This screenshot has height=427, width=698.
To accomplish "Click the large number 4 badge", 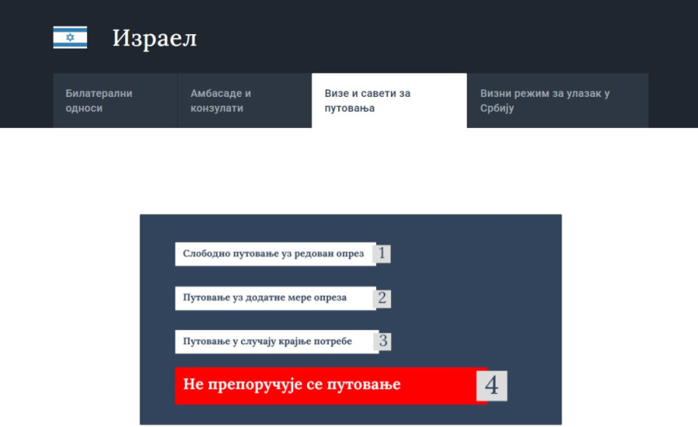I will [492, 385].
